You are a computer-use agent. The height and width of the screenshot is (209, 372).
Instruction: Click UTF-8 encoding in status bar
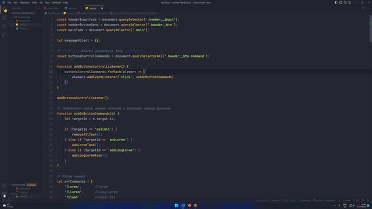click(285, 200)
